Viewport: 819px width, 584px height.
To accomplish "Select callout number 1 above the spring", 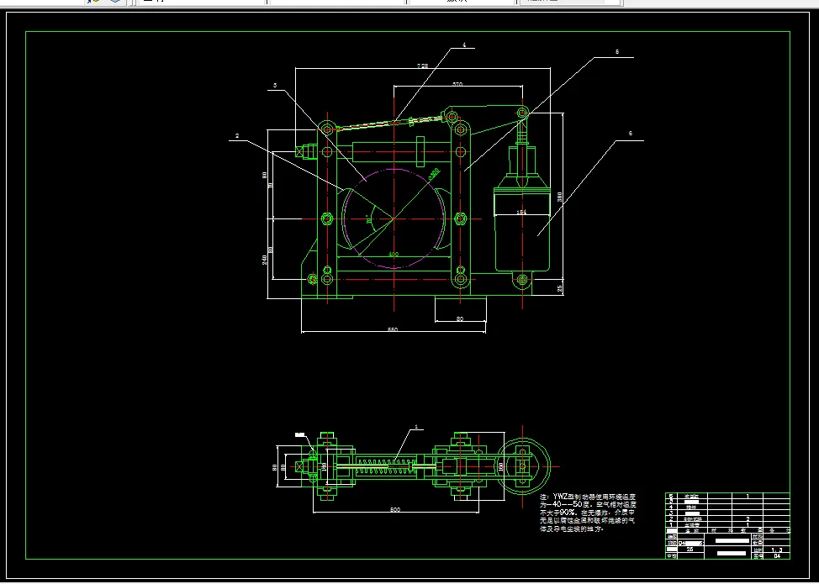I will (416, 427).
